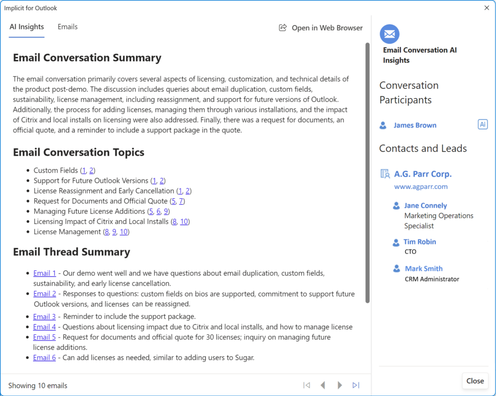Go to the first page of emails
Viewport: 496px width, 396px height.
coord(307,385)
